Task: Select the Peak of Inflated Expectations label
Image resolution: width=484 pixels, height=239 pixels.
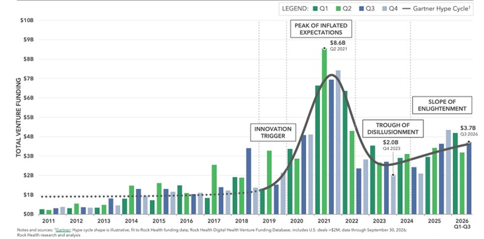Action: coord(320,29)
